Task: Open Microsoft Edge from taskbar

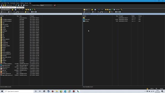Action: 65,91
